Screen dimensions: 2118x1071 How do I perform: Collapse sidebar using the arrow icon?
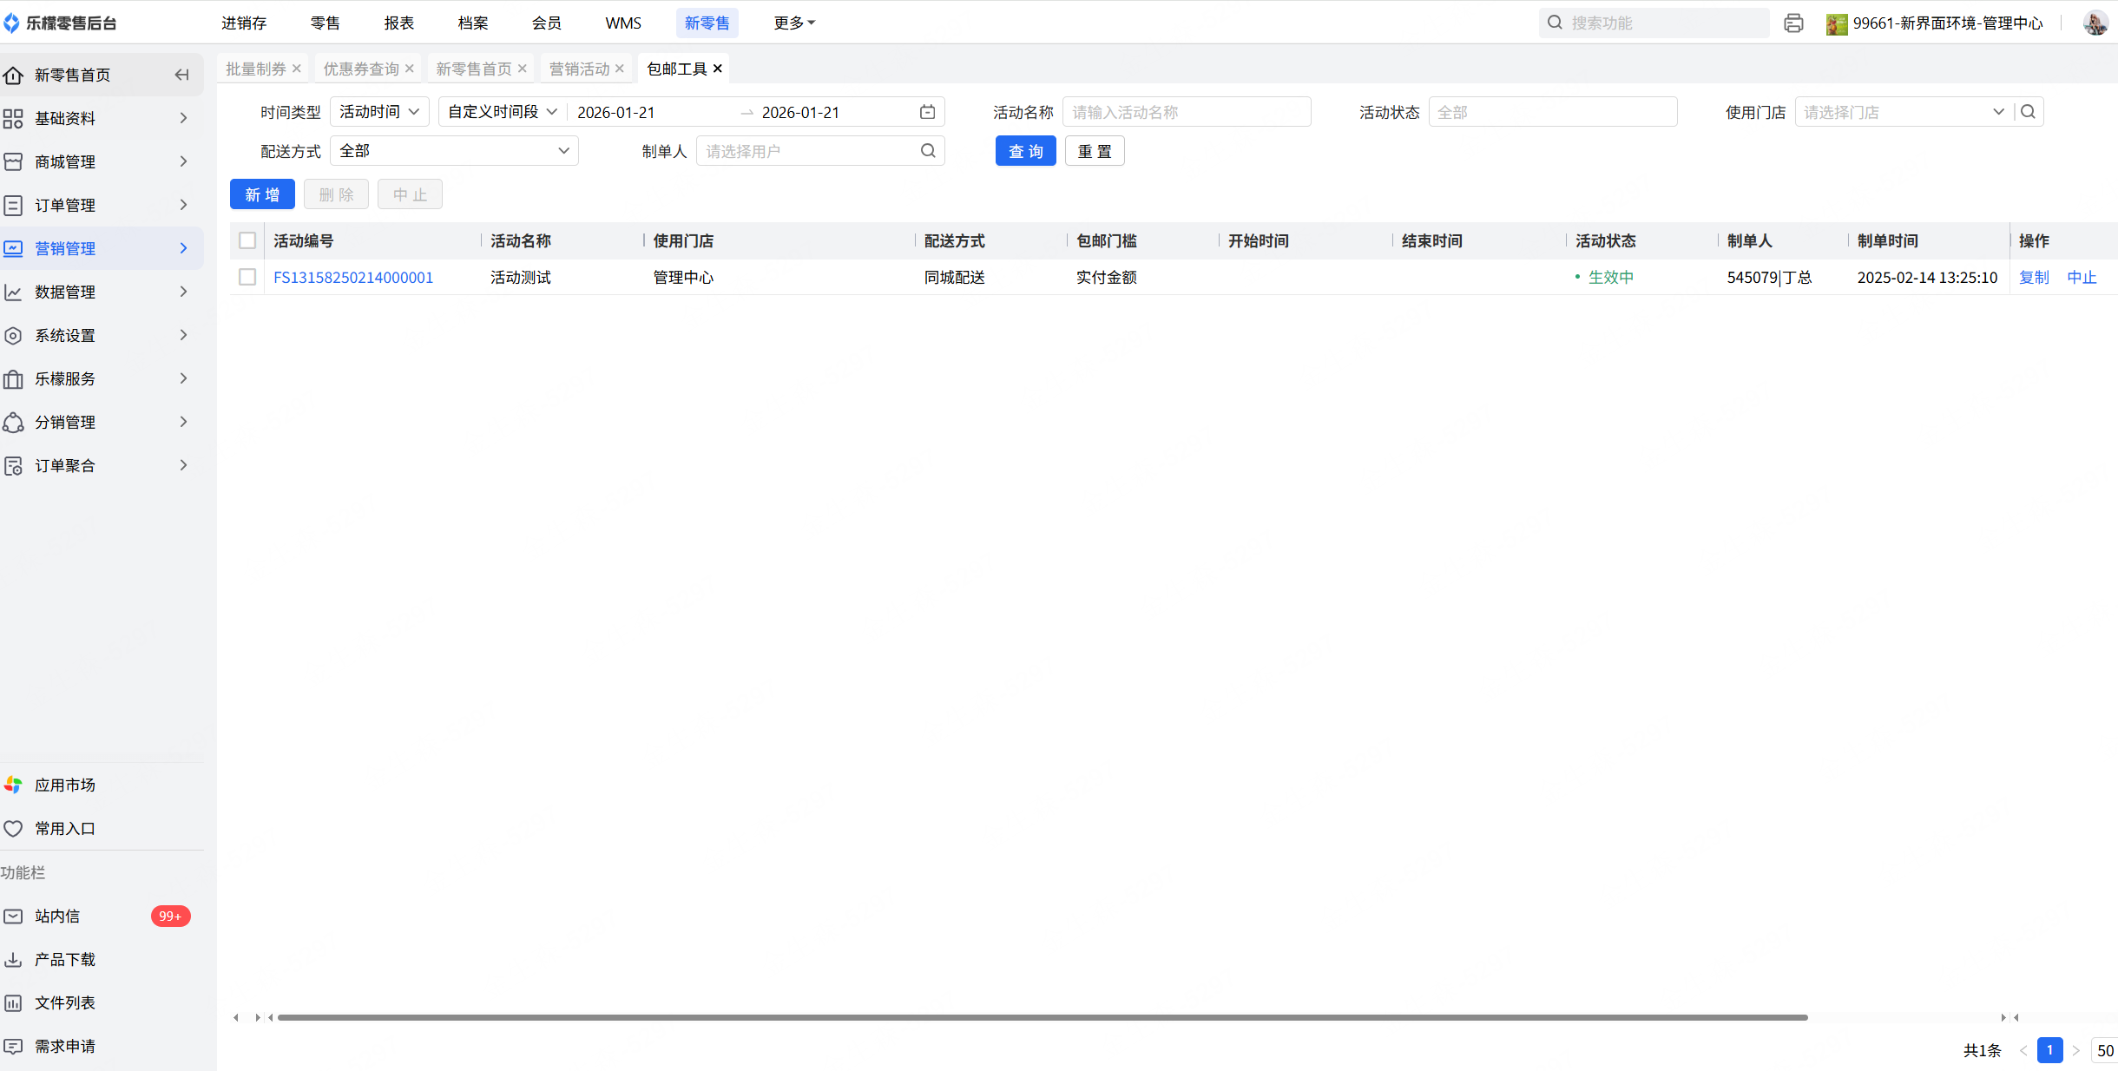[x=181, y=75]
